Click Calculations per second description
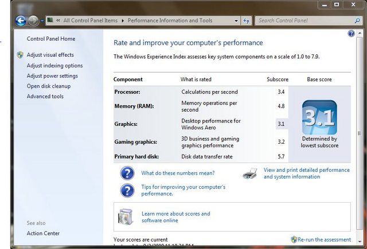The image size is (367, 249). (209, 92)
